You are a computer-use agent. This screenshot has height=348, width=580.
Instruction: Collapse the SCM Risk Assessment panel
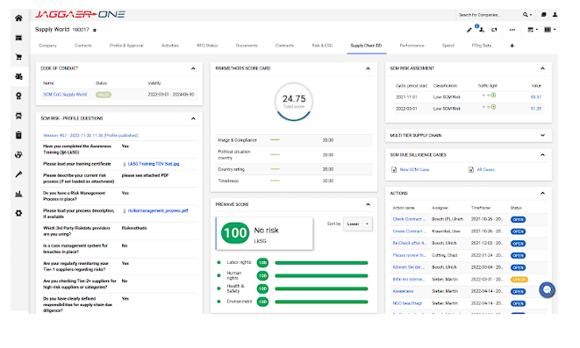tap(542, 68)
